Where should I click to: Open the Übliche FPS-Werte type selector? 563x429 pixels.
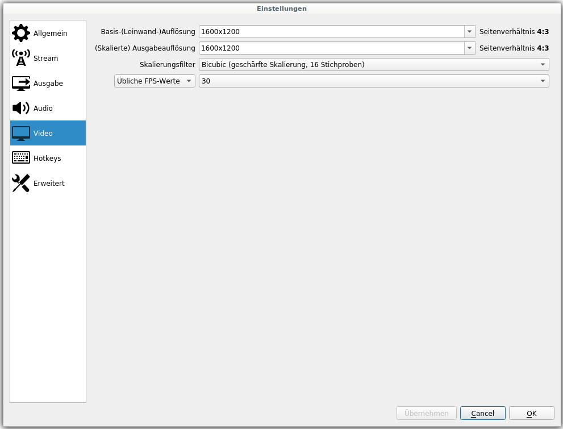point(155,81)
